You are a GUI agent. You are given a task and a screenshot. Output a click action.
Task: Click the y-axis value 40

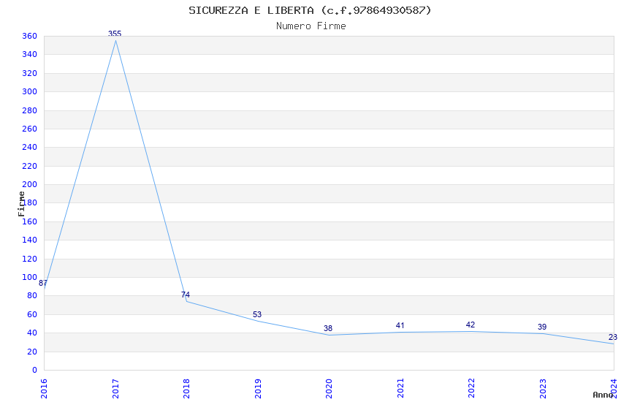click(x=32, y=333)
